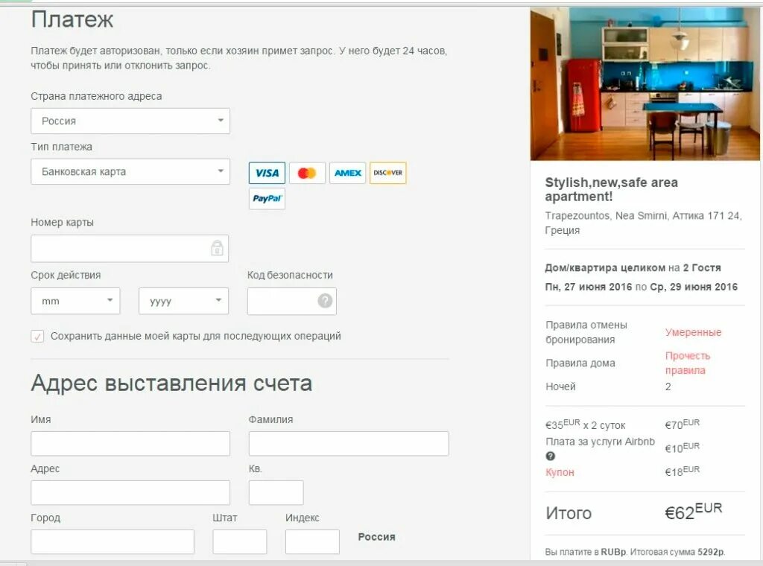Click the Адрес input field
Viewport: 763px width, 566px height.
click(x=130, y=492)
